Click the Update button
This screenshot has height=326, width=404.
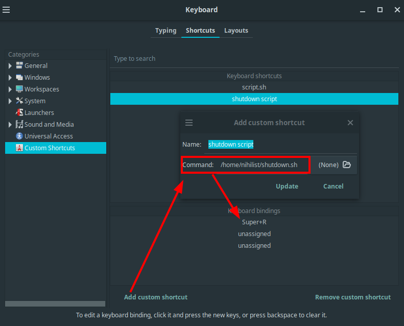pyautogui.click(x=287, y=187)
